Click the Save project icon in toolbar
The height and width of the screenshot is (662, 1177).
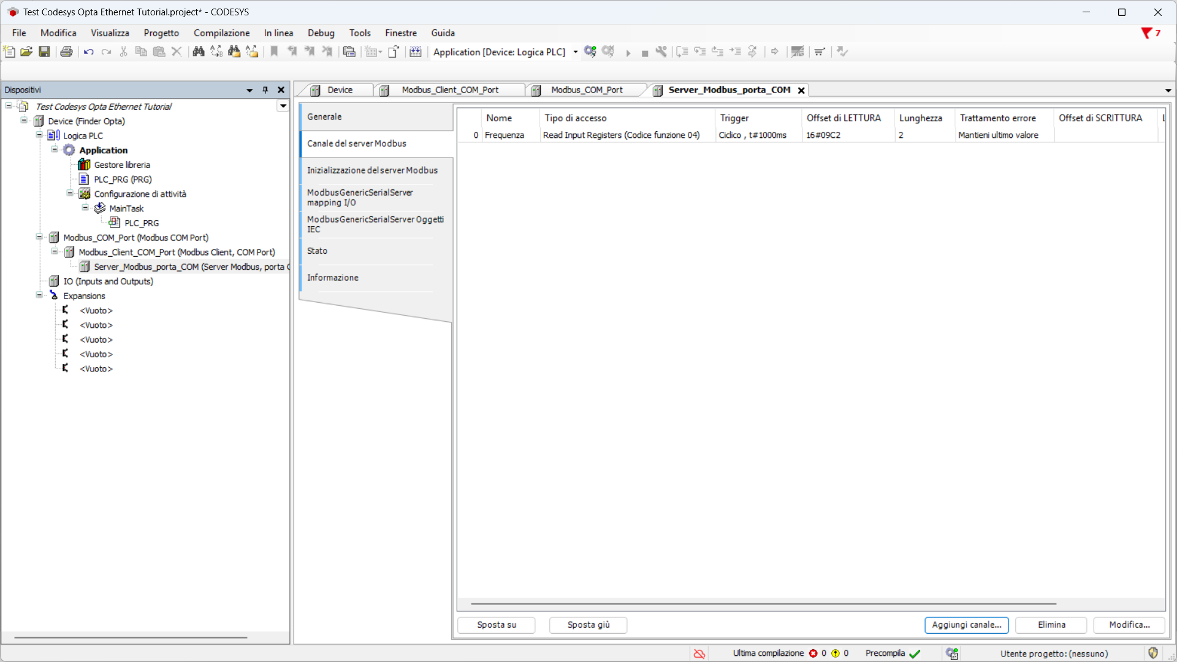pyautogui.click(x=44, y=51)
